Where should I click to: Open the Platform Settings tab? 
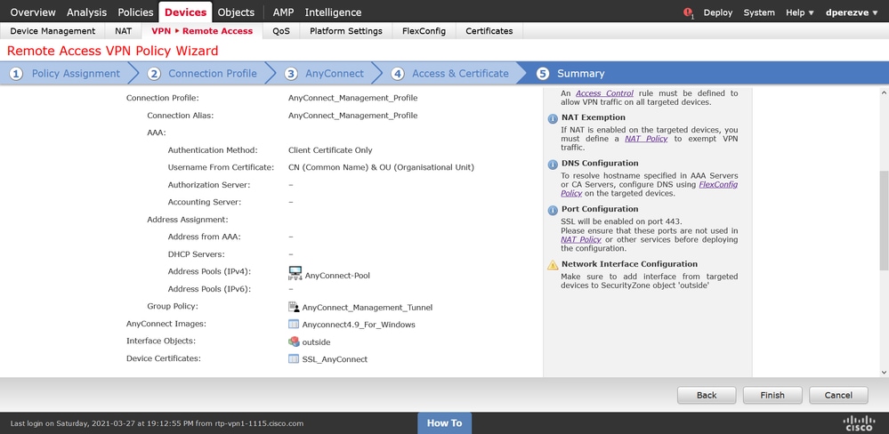tap(346, 31)
